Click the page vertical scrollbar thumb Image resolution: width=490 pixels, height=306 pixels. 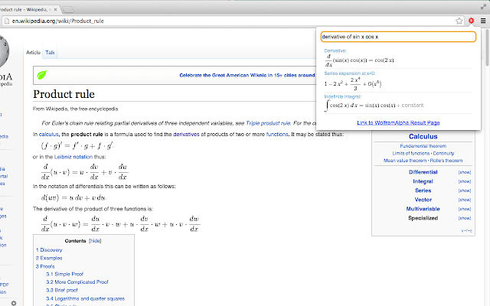pyautogui.click(x=487, y=47)
